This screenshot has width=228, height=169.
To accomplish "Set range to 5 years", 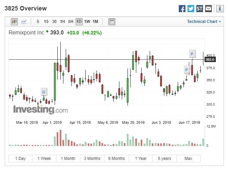I will coord(165,159).
